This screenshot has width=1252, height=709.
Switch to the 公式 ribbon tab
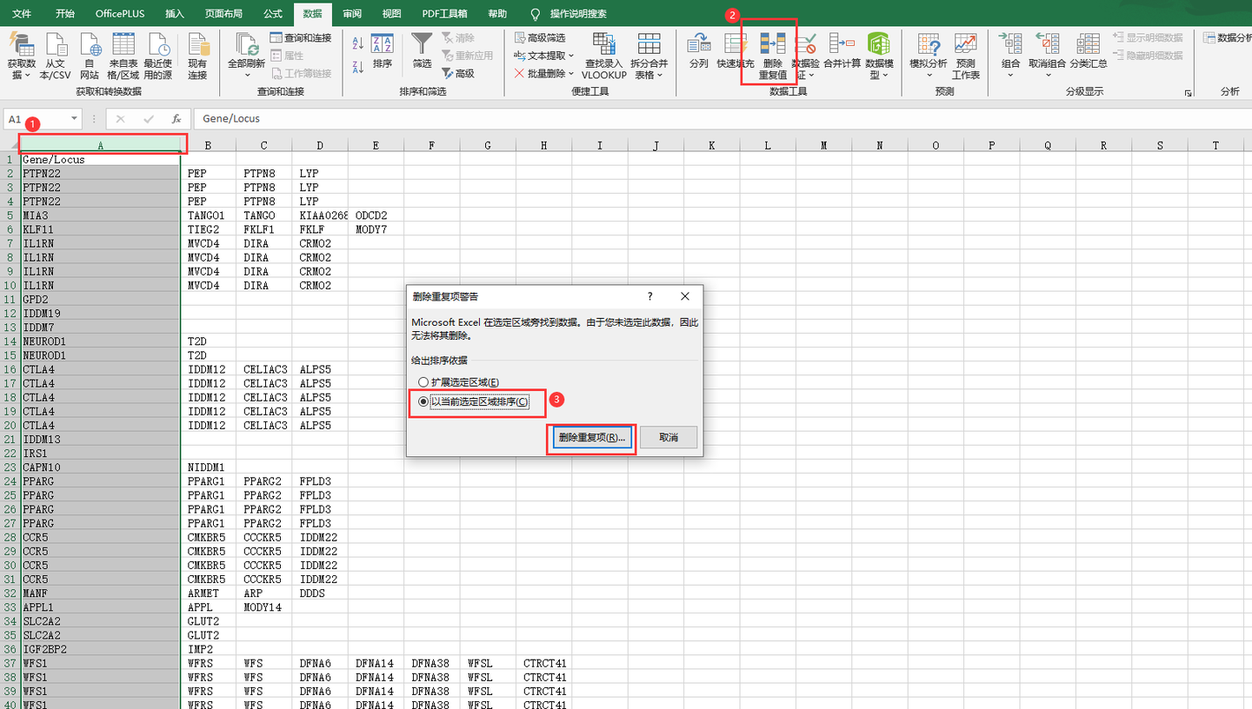272,14
